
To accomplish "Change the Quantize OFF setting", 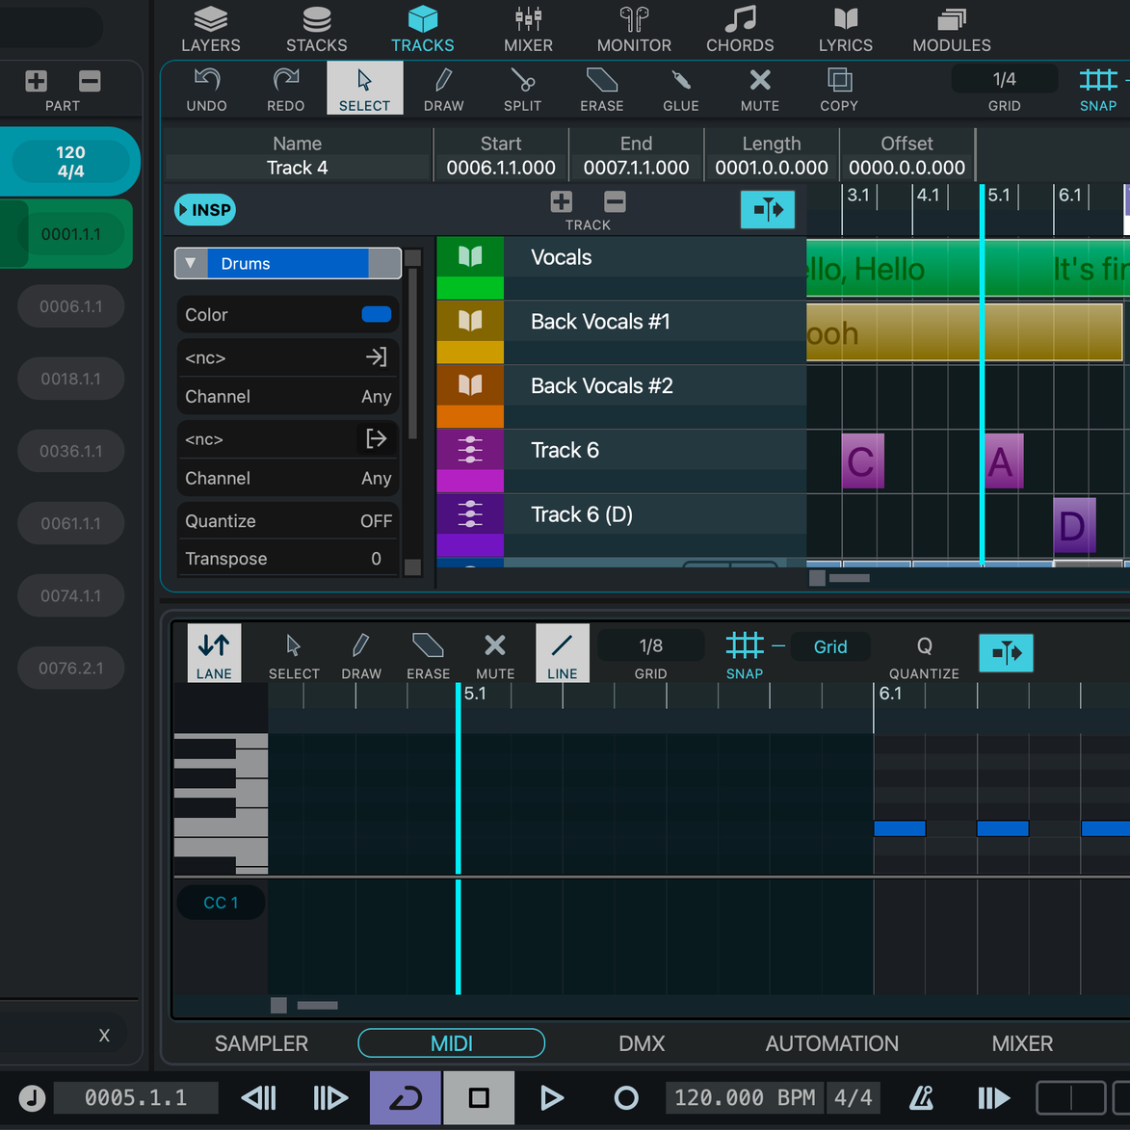I will click(x=287, y=520).
